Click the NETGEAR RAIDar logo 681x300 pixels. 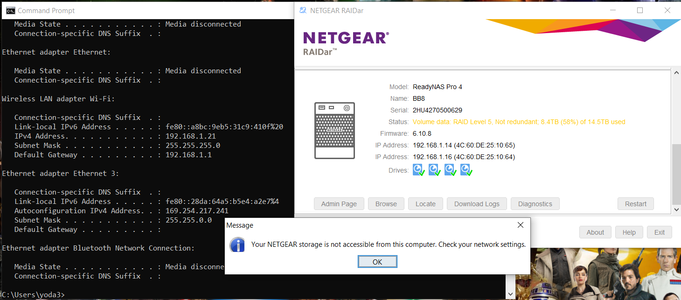tap(346, 42)
